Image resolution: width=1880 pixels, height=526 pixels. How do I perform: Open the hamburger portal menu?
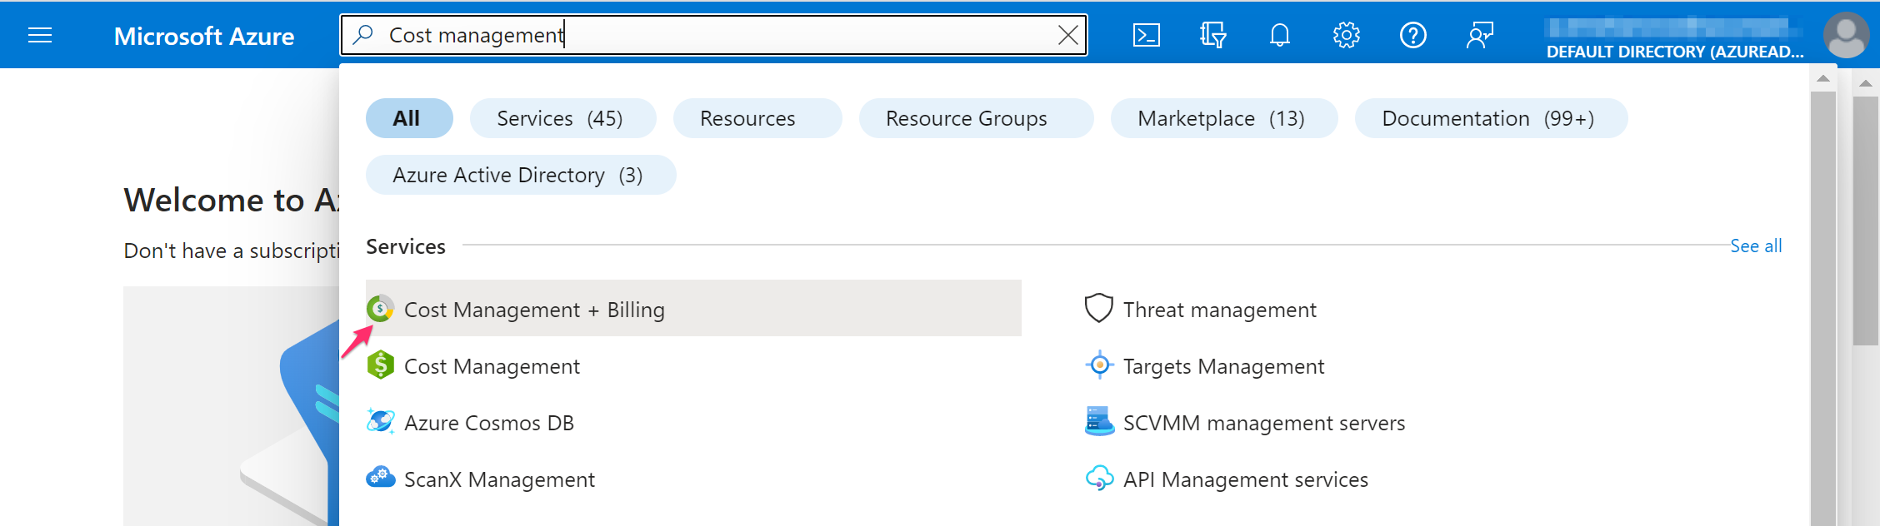(x=40, y=35)
